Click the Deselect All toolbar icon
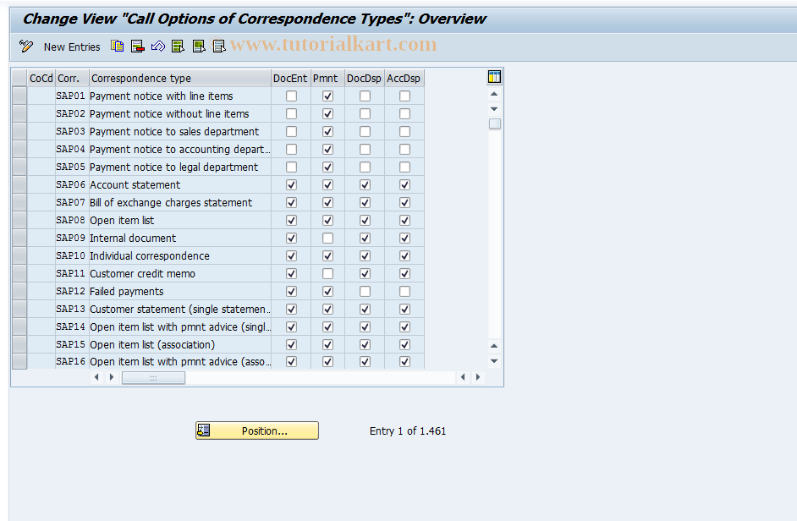This screenshot has width=797, height=521. coord(218,47)
